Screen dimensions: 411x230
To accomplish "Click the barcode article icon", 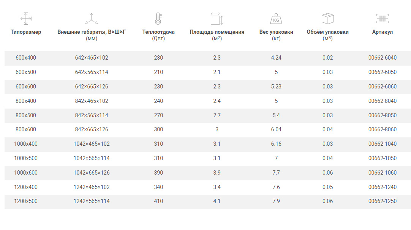I will pos(382,19).
